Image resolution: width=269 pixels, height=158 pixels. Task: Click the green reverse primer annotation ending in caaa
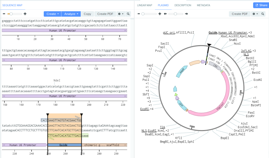coord(68,136)
